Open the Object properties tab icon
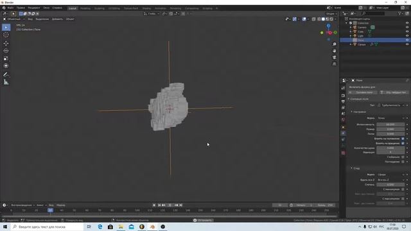Viewport: 411px width, 231px height. click(343, 127)
